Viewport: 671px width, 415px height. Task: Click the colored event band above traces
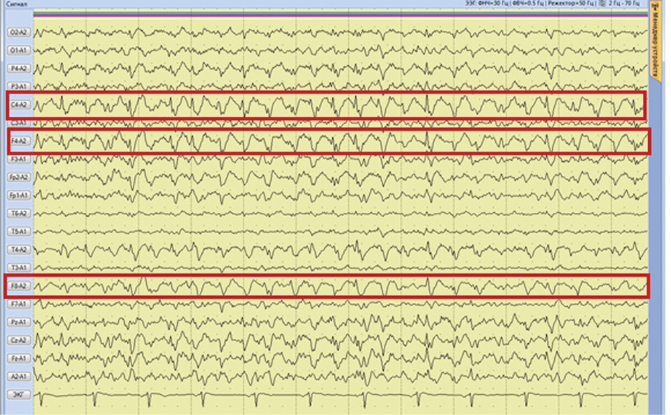[x=335, y=13]
